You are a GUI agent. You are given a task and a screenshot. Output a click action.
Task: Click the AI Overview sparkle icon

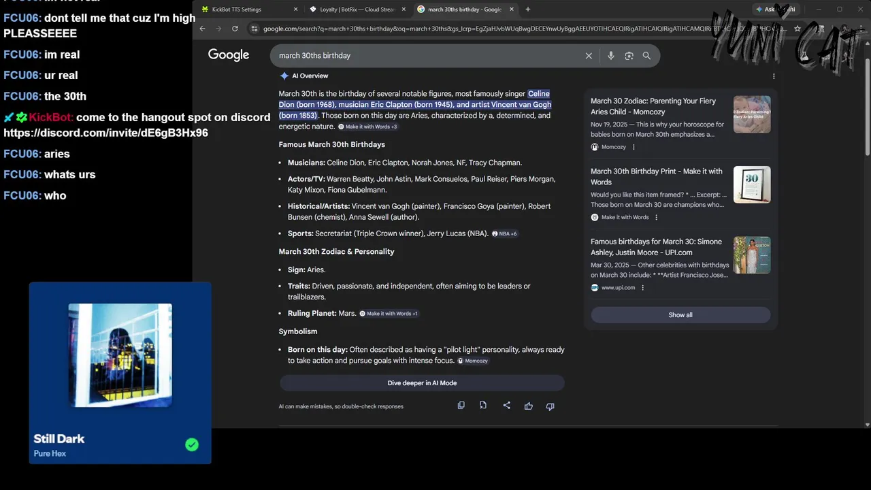click(x=284, y=76)
